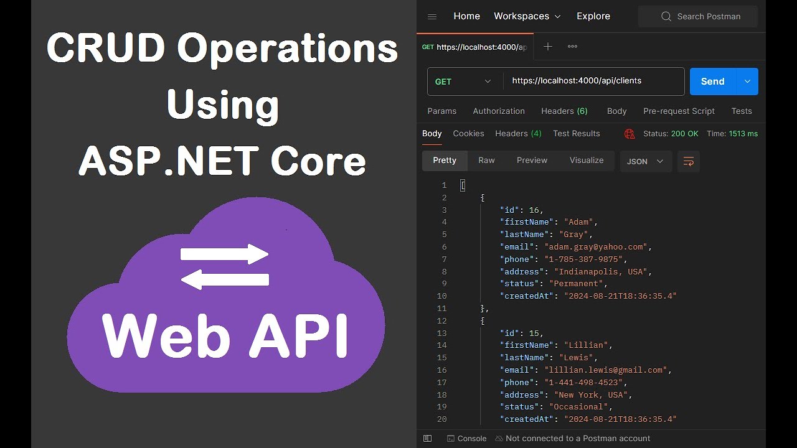Click the email adam.gray@yahoo.com value
Viewport: 797px width, 448px height.
tap(596, 247)
